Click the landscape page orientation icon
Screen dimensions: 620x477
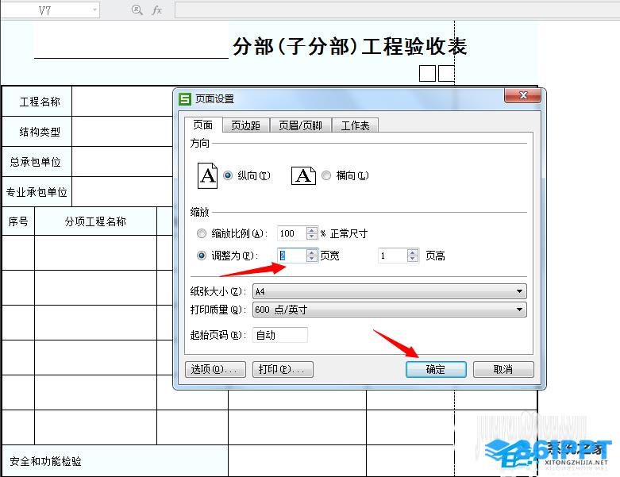click(303, 175)
